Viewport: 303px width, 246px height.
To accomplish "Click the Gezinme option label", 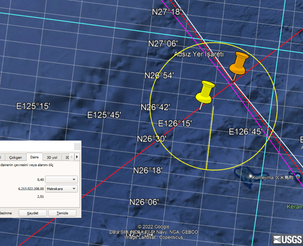I will pos(6,213).
